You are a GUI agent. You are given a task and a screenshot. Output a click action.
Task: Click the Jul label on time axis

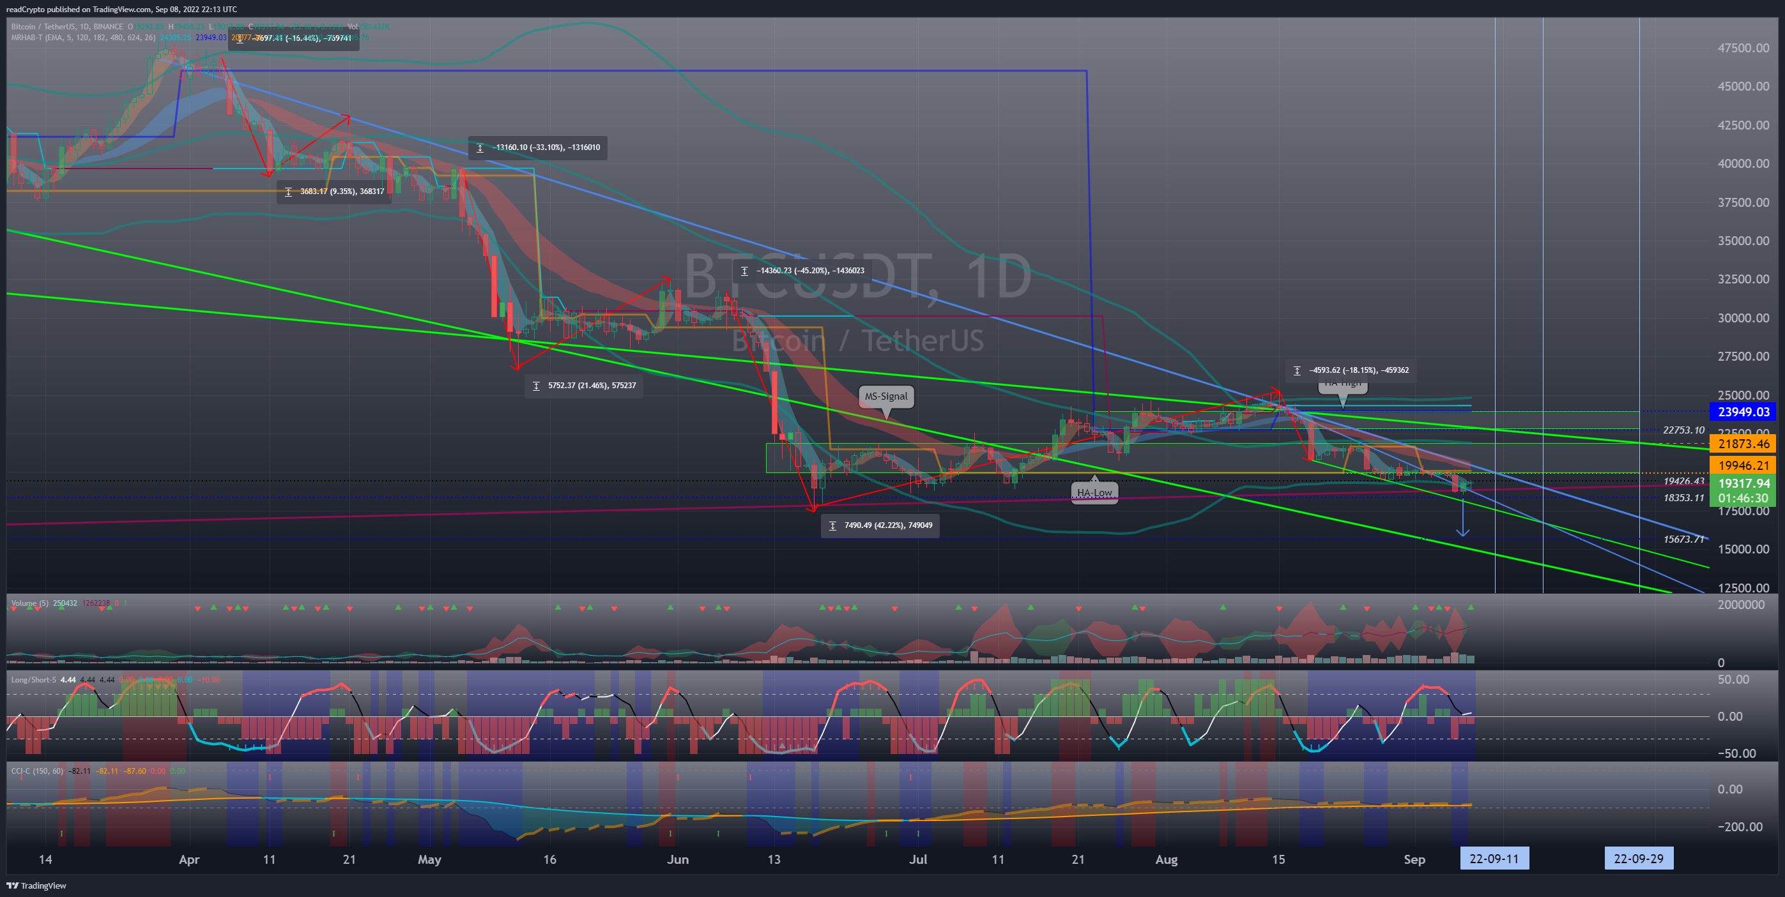tap(918, 859)
